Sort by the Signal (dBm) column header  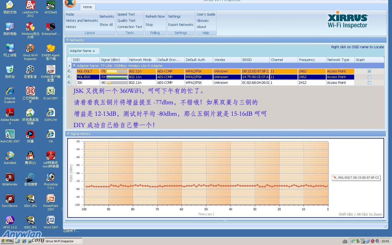point(114,60)
